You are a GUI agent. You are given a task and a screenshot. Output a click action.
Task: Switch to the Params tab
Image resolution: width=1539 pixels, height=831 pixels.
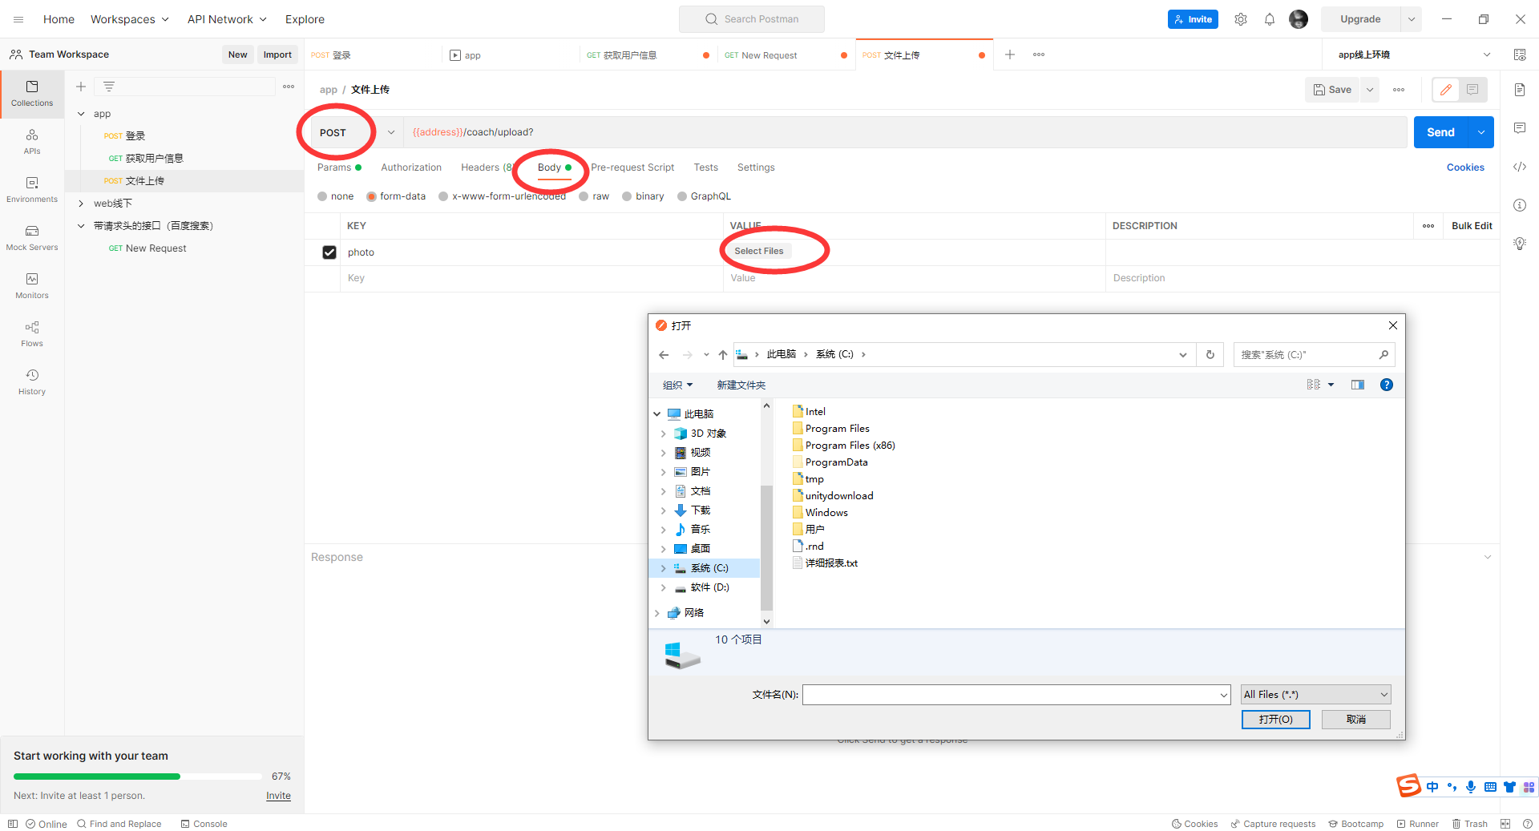(339, 167)
